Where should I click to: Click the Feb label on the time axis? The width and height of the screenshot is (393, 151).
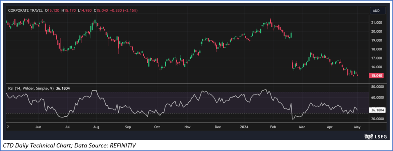[273, 127]
